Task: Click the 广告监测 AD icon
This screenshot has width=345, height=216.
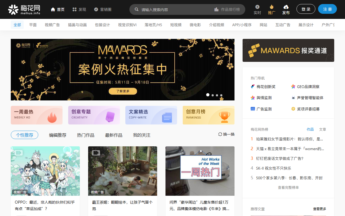Action: tap(253, 109)
